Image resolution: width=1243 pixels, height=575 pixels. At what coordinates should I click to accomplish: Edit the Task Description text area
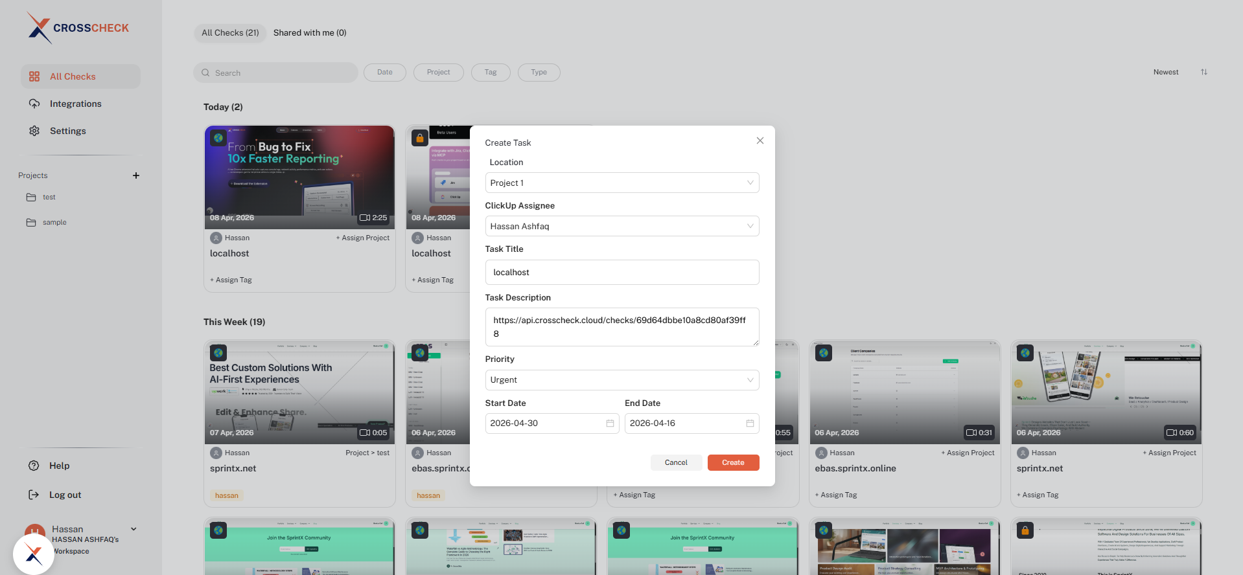tap(622, 327)
